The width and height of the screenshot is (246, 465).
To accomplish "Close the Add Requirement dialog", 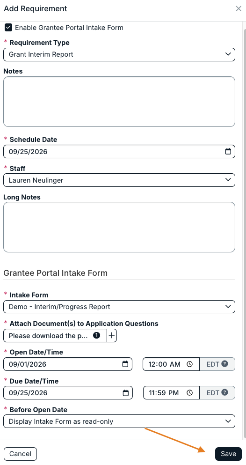I will pyautogui.click(x=239, y=8).
